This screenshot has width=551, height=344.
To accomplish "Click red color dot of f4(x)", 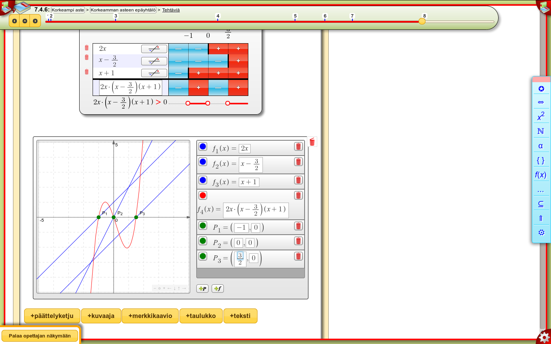I will click(203, 195).
